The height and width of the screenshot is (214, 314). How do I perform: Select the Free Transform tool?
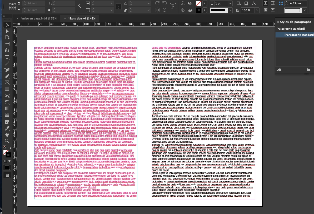pyautogui.click(x=7, y=102)
